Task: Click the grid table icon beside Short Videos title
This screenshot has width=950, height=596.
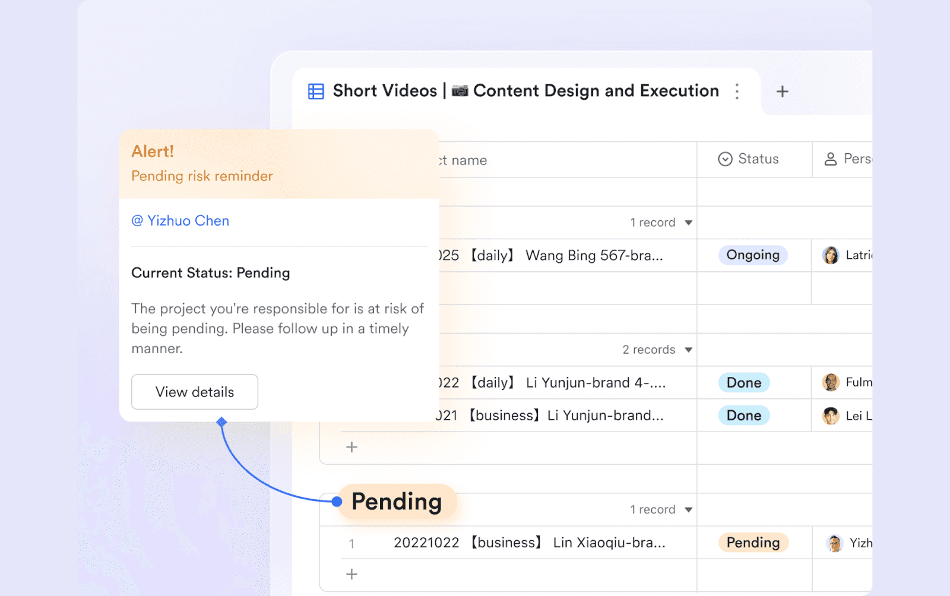Action: [315, 91]
